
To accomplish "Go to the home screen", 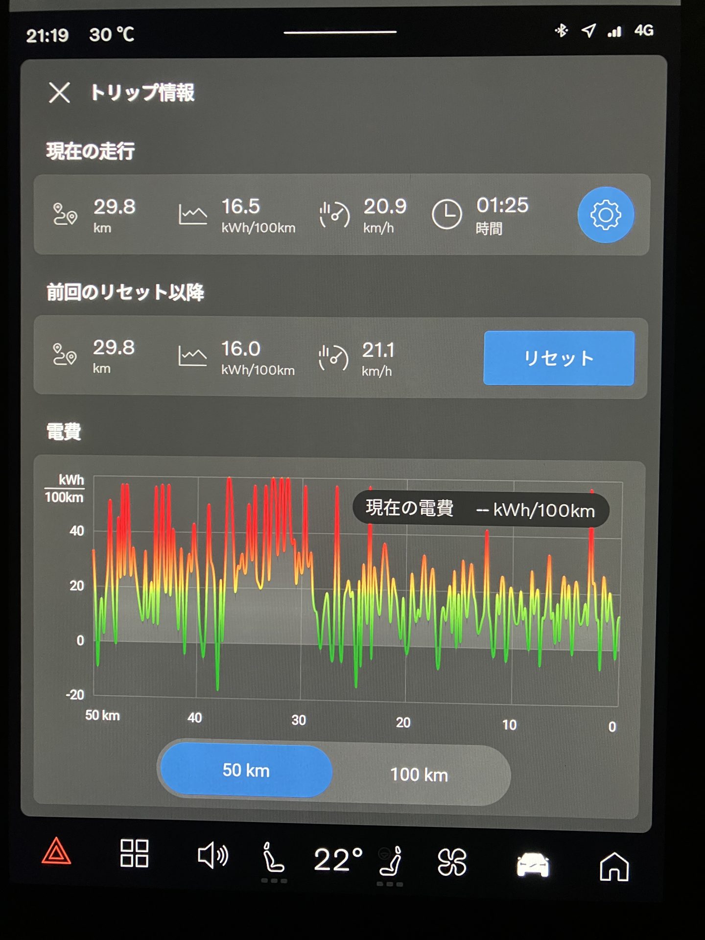I will click(614, 867).
